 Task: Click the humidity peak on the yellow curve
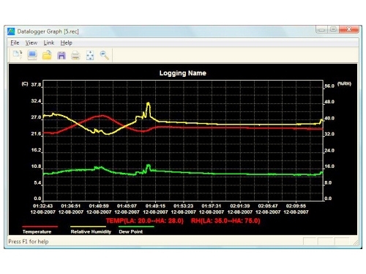click(148, 103)
